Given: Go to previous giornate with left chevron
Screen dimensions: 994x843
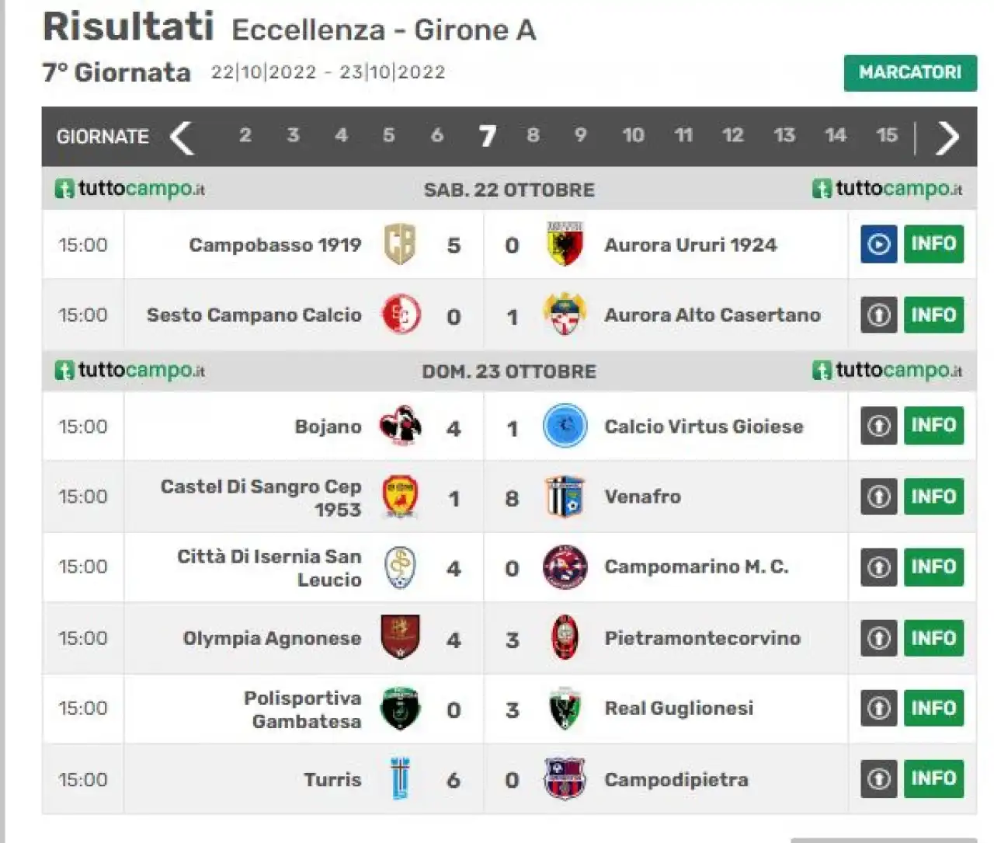Looking at the screenshot, I should click(182, 137).
